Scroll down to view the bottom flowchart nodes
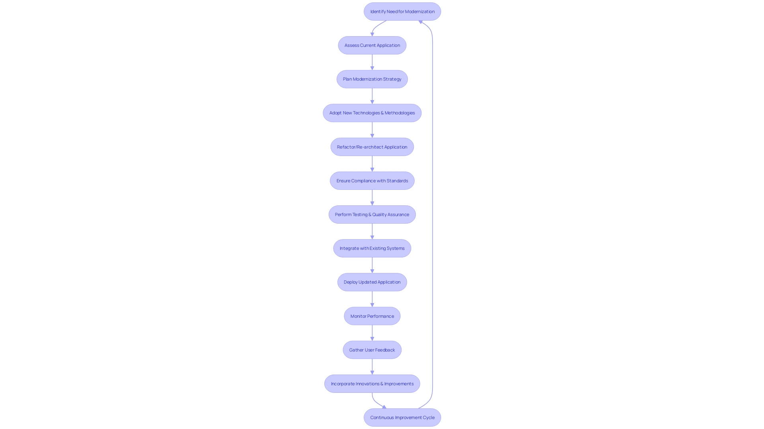The width and height of the screenshot is (764, 429). click(402, 417)
